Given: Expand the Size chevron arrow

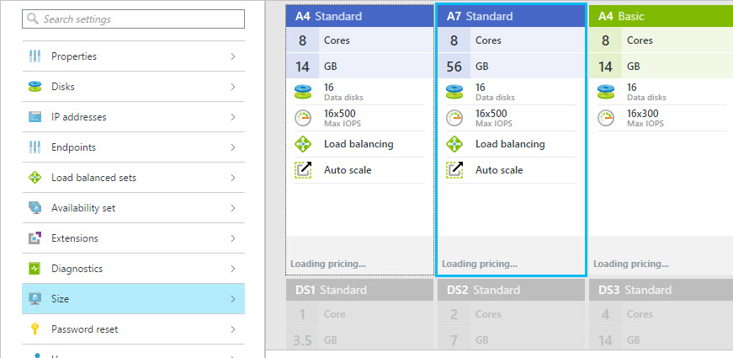Looking at the screenshot, I should pos(232,299).
